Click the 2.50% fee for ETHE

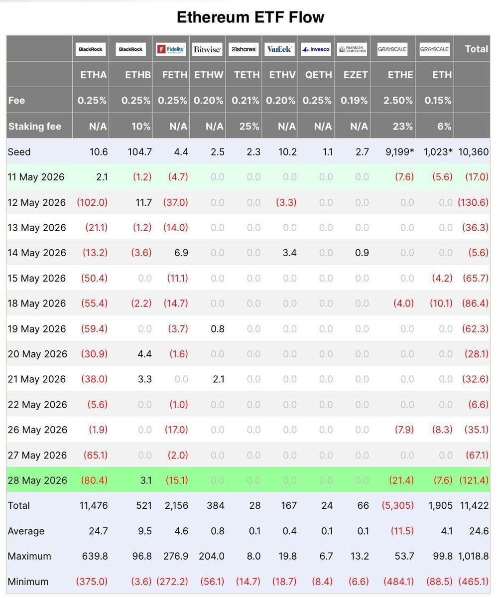pos(398,100)
